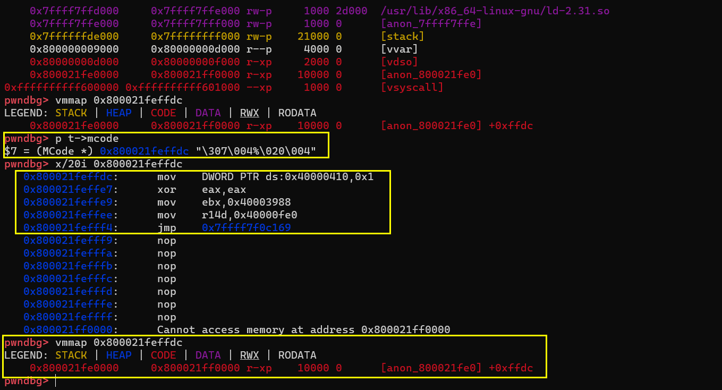Click the [vvar] mapping name
The height and width of the screenshot is (390, 722).
(x=400, y=49)
